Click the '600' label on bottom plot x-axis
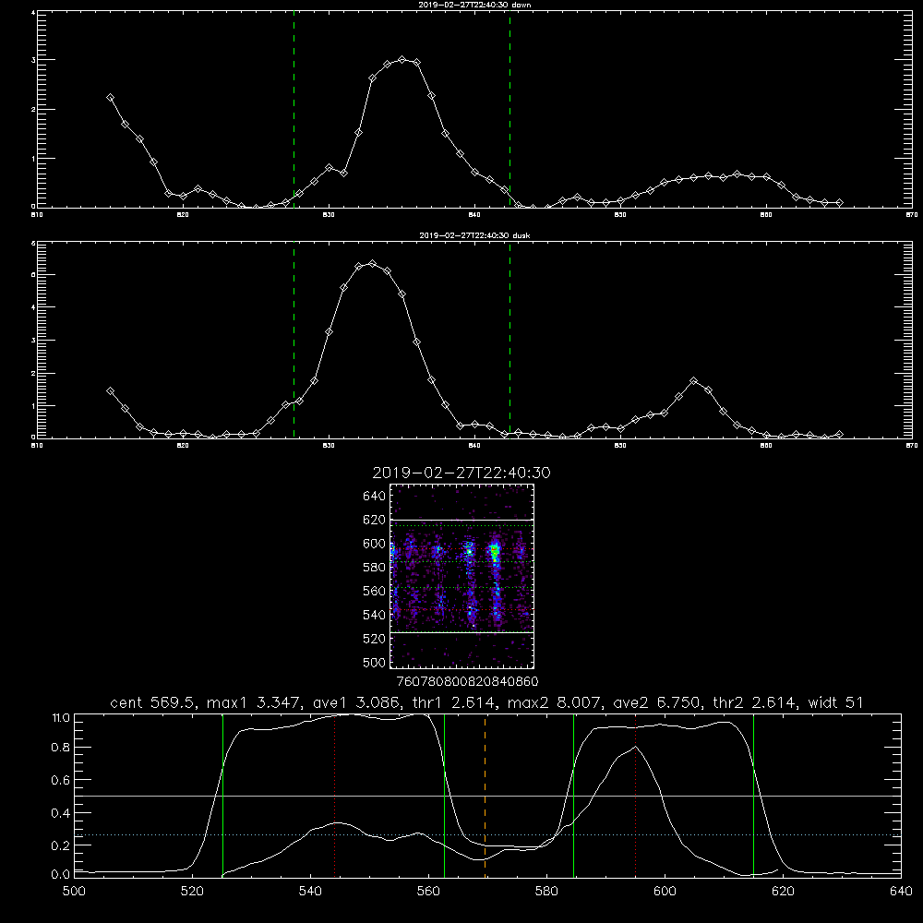This screenshot has width=923, height=923. click(x=665, y=892)
